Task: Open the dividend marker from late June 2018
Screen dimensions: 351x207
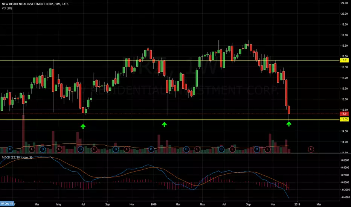Action: 221,149
